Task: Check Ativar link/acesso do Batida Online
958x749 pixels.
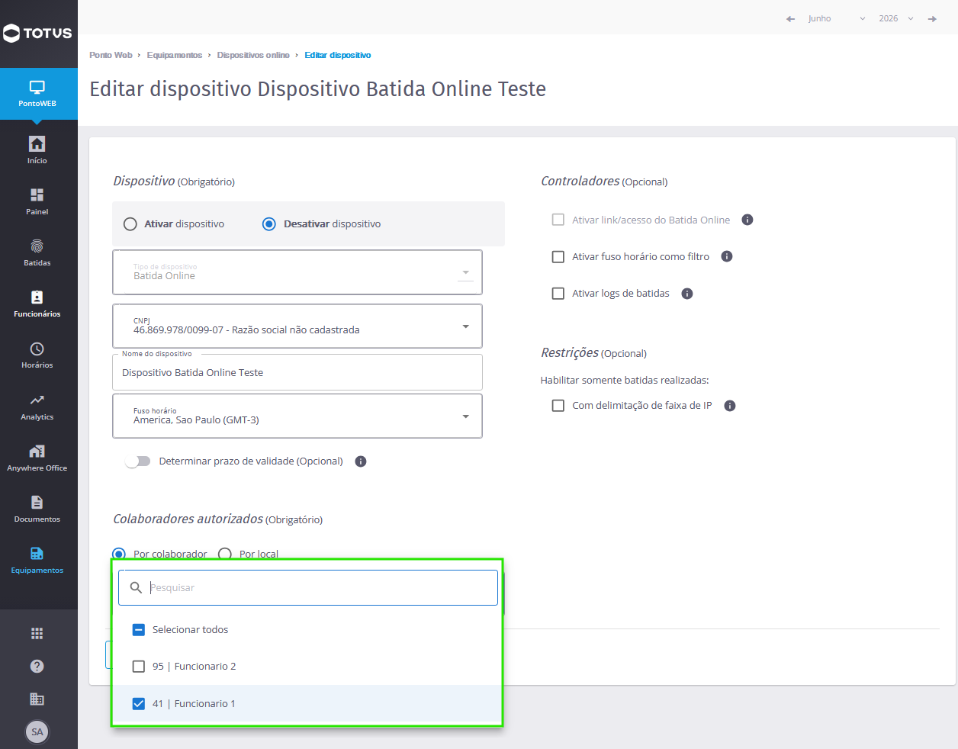Action: [x=558, y=220]
